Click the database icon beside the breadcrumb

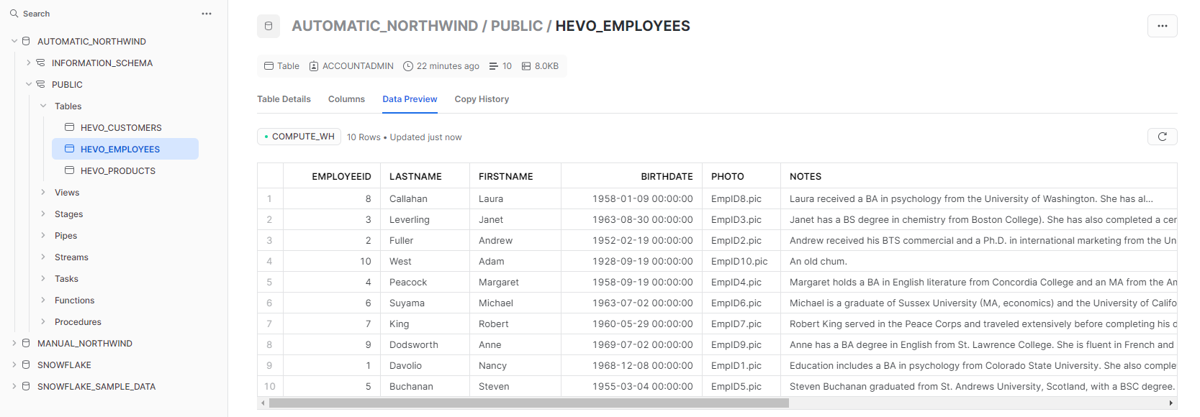tap(269, 26)
